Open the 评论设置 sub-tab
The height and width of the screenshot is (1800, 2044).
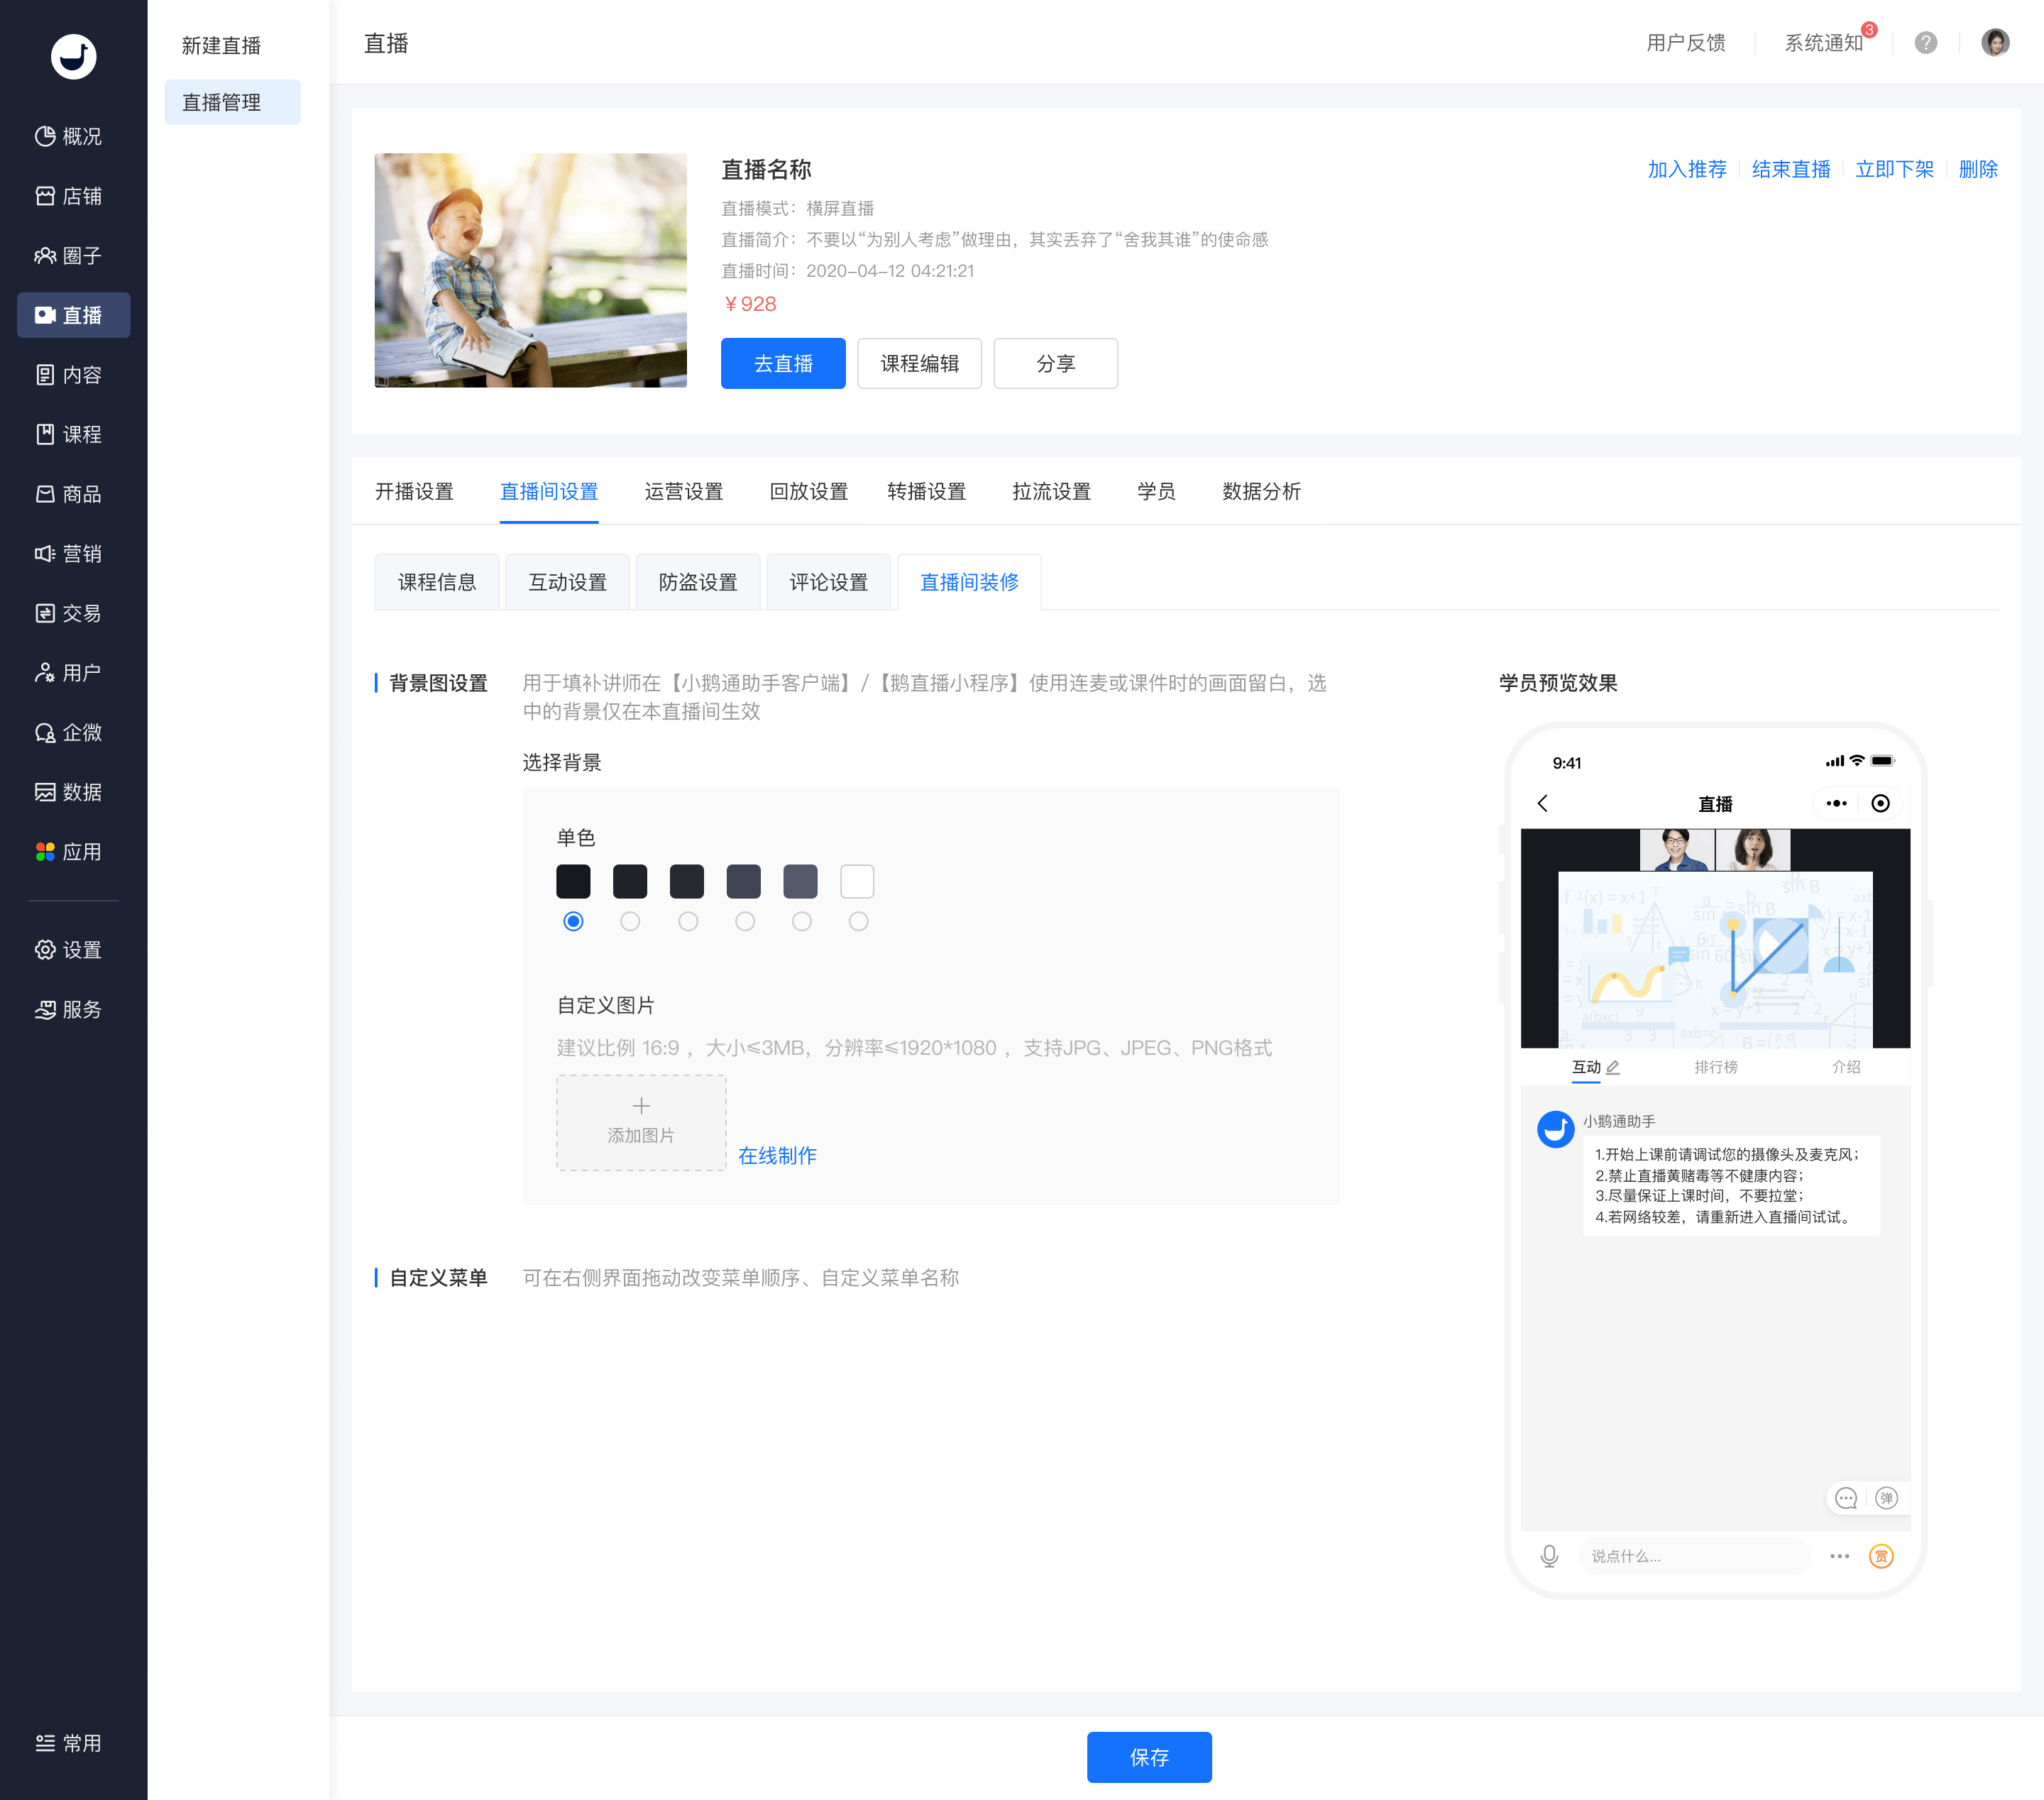[x=829, y=582]
